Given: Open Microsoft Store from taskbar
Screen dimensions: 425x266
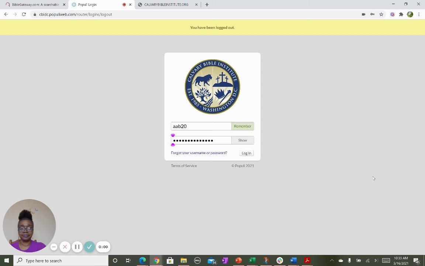Looking at the screenshot, I should tap(170, 260).
